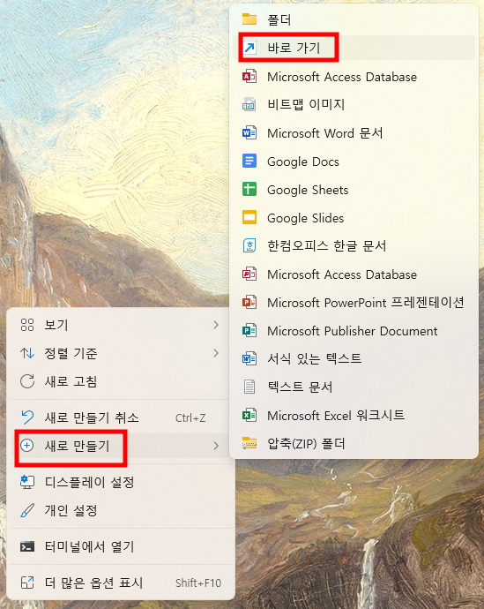Viewport: 484px width, 609px height.
Task: Click the green Excel worksheet icon
Action: 249,415
